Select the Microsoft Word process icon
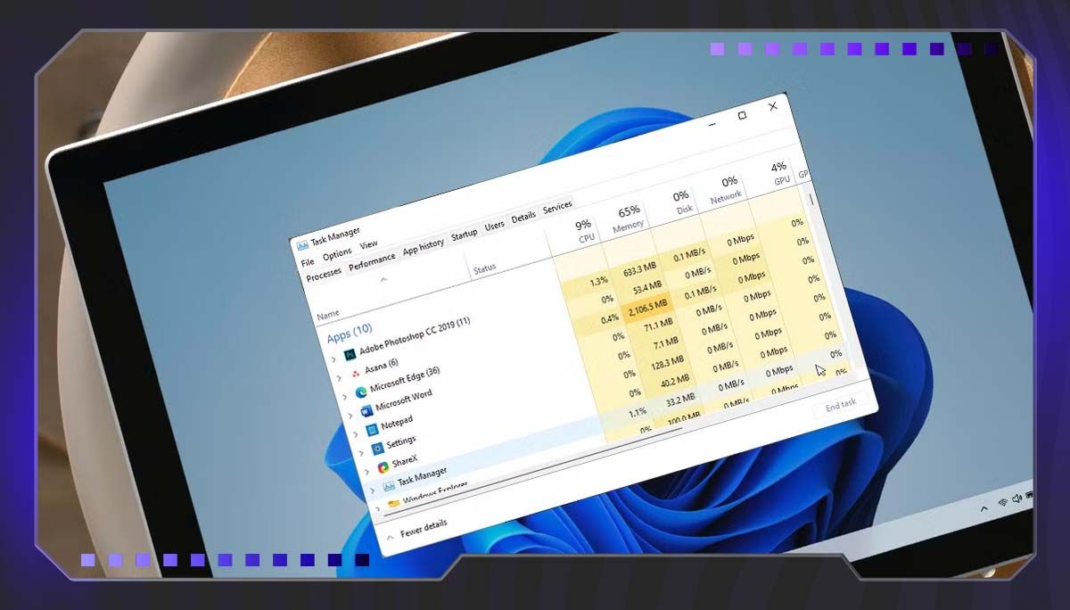Viewport: 1070px width, 610px height. pos(368,410)
